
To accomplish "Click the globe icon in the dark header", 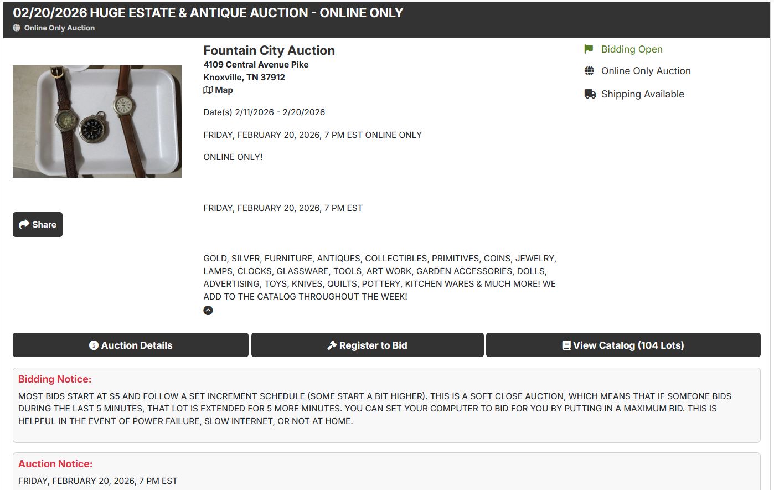I will click(17, 28).
